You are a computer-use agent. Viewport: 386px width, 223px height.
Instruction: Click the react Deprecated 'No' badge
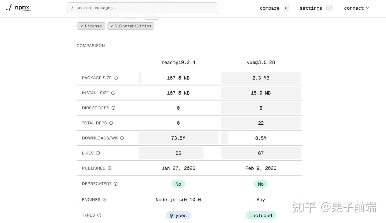click(178, 184)
